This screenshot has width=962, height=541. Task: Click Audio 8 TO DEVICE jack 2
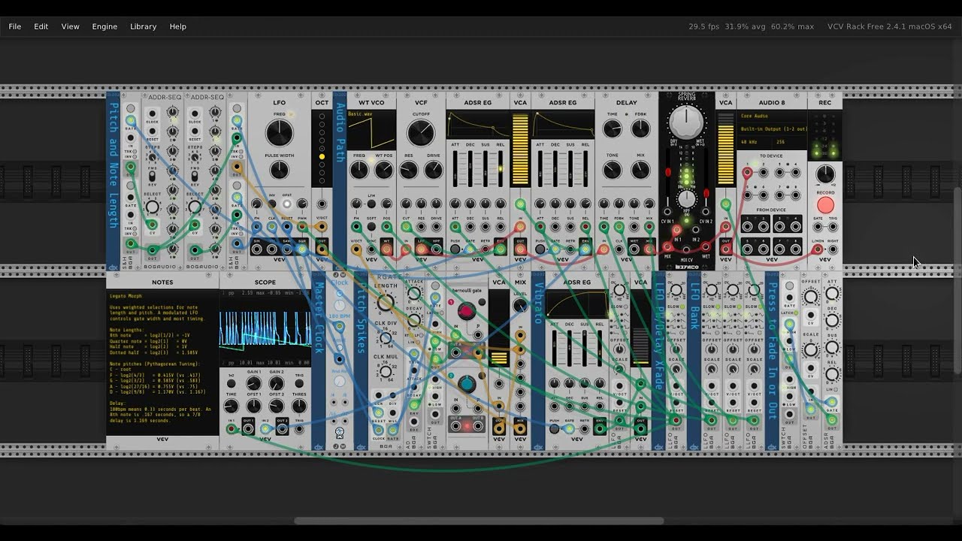pyautogui.click(x=764, y=173)
